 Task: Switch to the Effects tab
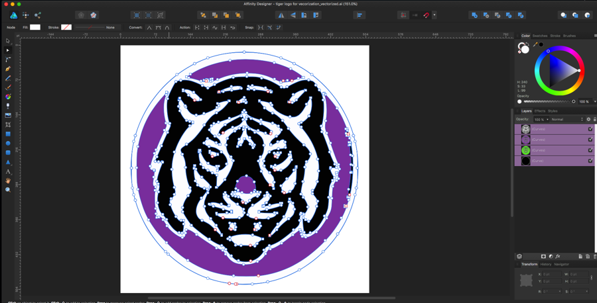coord(539,111)
